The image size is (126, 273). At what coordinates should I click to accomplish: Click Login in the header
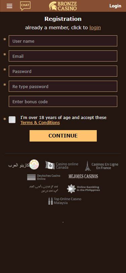[115, 6]
